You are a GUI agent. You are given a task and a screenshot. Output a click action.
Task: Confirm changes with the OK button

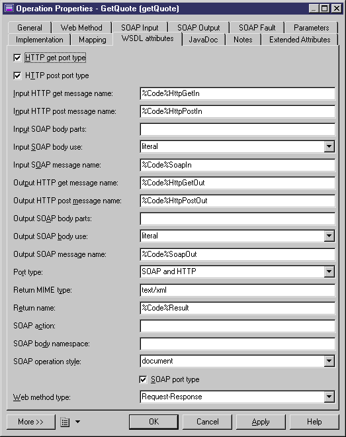[153, 422]
